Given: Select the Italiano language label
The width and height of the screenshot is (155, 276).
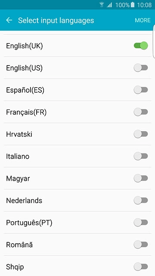Looking at the screenshot, I should [18, 156].
